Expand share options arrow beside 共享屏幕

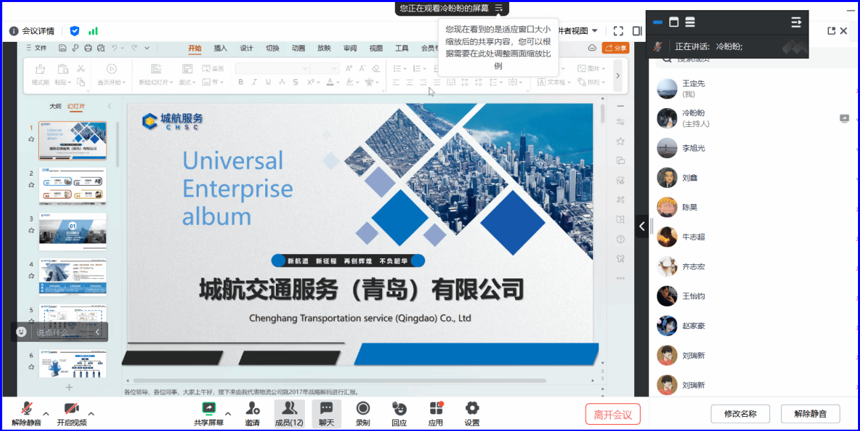228,413
